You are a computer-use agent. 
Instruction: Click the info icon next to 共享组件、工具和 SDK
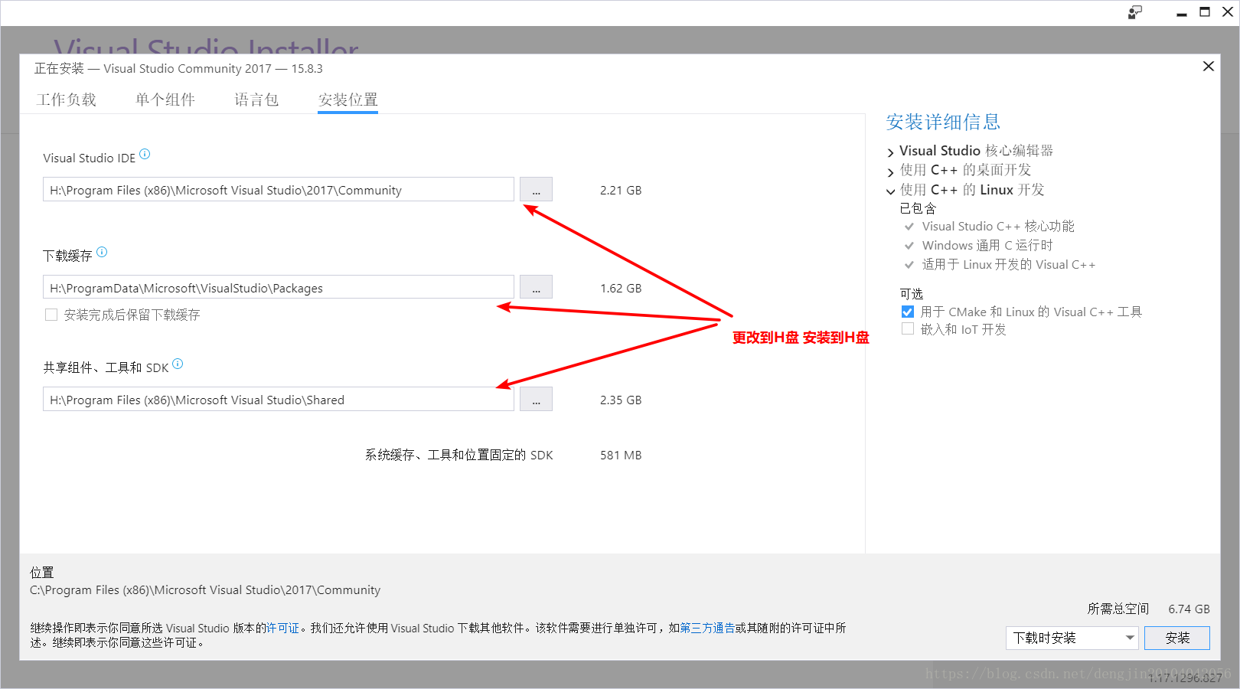(x=178, y=364)
